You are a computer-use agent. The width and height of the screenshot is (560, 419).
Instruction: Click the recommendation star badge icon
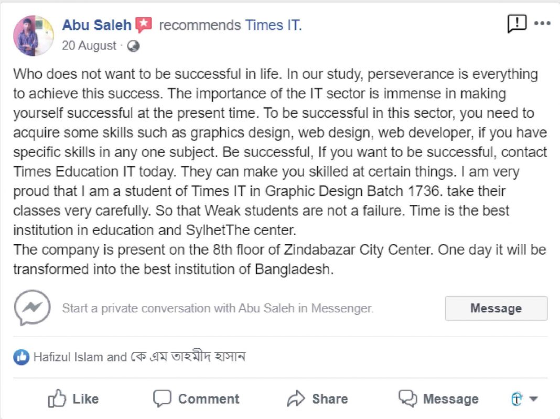point(144,25)
